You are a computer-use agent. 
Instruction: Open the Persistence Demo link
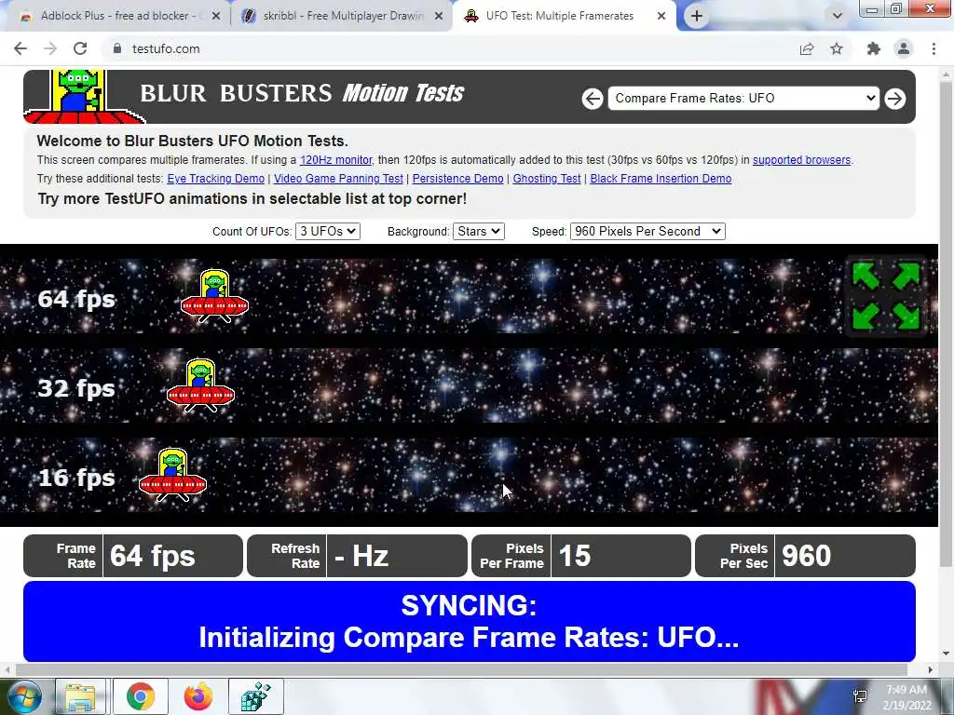[x=457, y=178]
